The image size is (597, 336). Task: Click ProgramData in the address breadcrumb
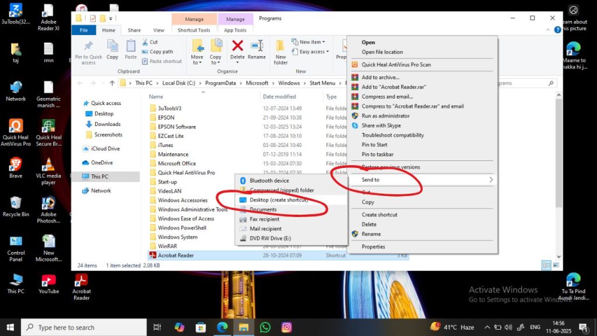tap(220, 83)
